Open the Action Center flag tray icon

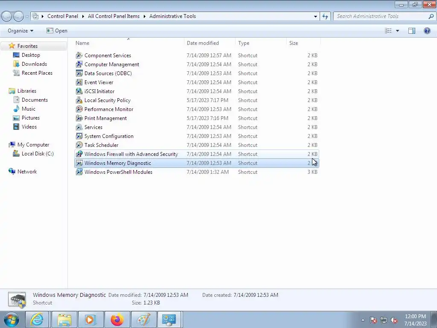pos(373,320)
